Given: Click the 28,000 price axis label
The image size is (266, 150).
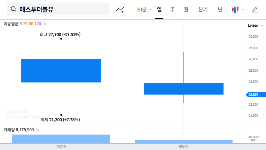Looking at the screenshot, I should 253,37.
